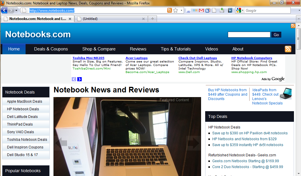Switch to the (Untitled) tab
Screen dimensions: 301x176
click(x=111, y=19)
